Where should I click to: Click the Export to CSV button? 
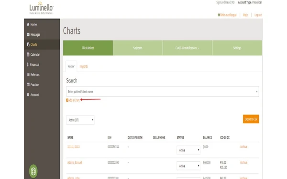pos(251,119)
